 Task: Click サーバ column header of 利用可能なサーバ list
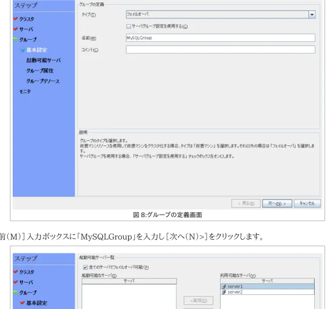coord(267,281)
